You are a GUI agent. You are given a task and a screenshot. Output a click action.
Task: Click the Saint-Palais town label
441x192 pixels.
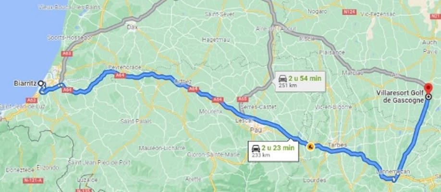point(136,121)
